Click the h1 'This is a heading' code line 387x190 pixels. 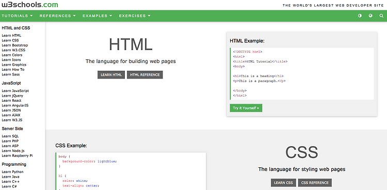258,76
